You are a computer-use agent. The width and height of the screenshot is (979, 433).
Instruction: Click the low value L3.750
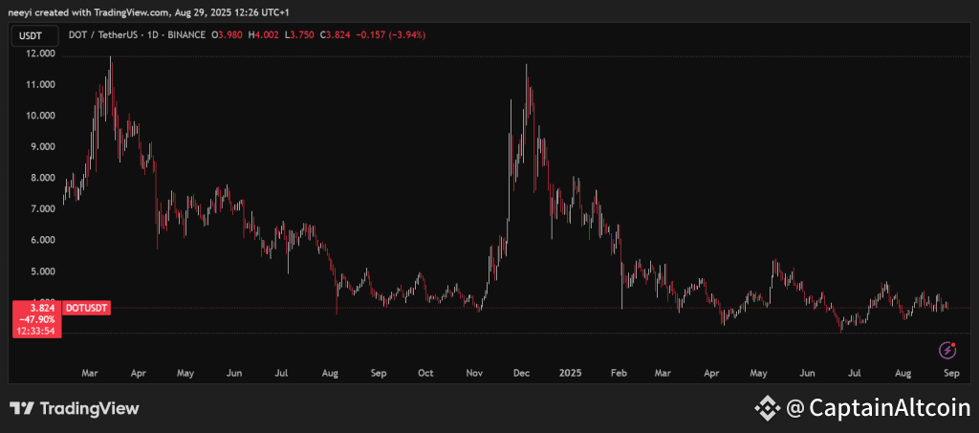point(298,35)
